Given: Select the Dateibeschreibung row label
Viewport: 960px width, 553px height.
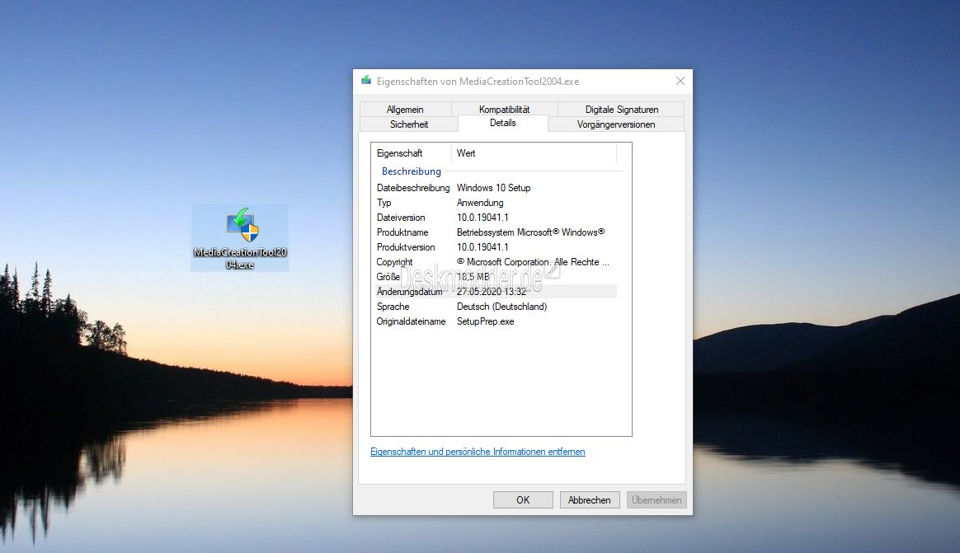Looking at the screenshot, I should [x=413, y=188].
